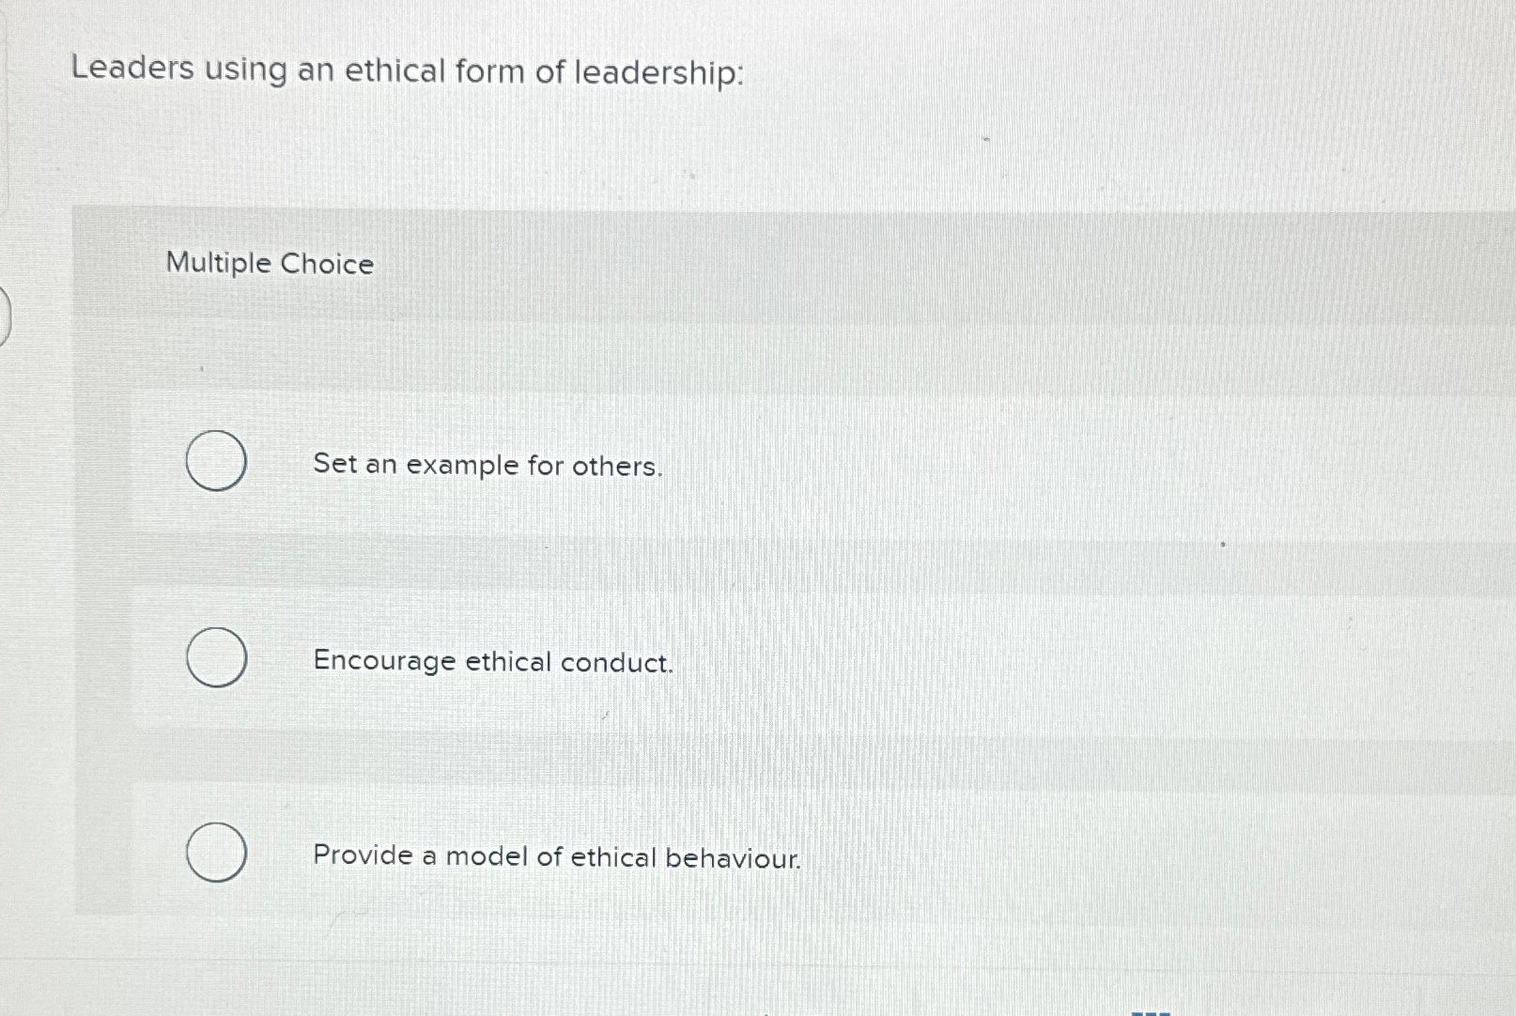Click the 'Multiple Choice' question type label
The image size is (1516, 1016).
point(270,265)
